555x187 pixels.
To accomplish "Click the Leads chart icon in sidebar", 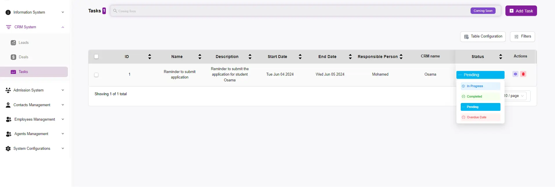I will [x=13, y=43].
